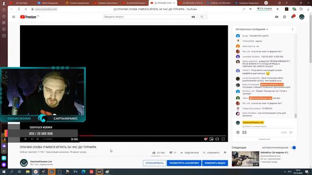Open emoji picker in live chat
The width and height of the screenshot is (312, 175).
238,132
